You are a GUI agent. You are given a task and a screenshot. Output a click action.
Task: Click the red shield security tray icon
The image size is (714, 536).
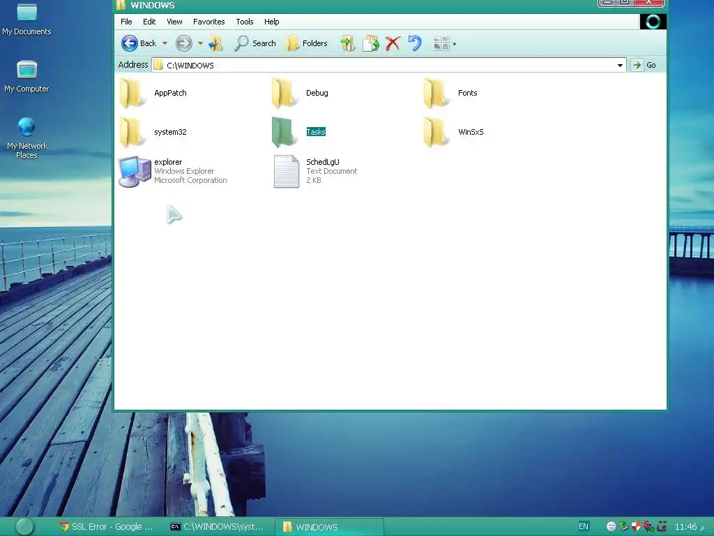tap(636, 526)
